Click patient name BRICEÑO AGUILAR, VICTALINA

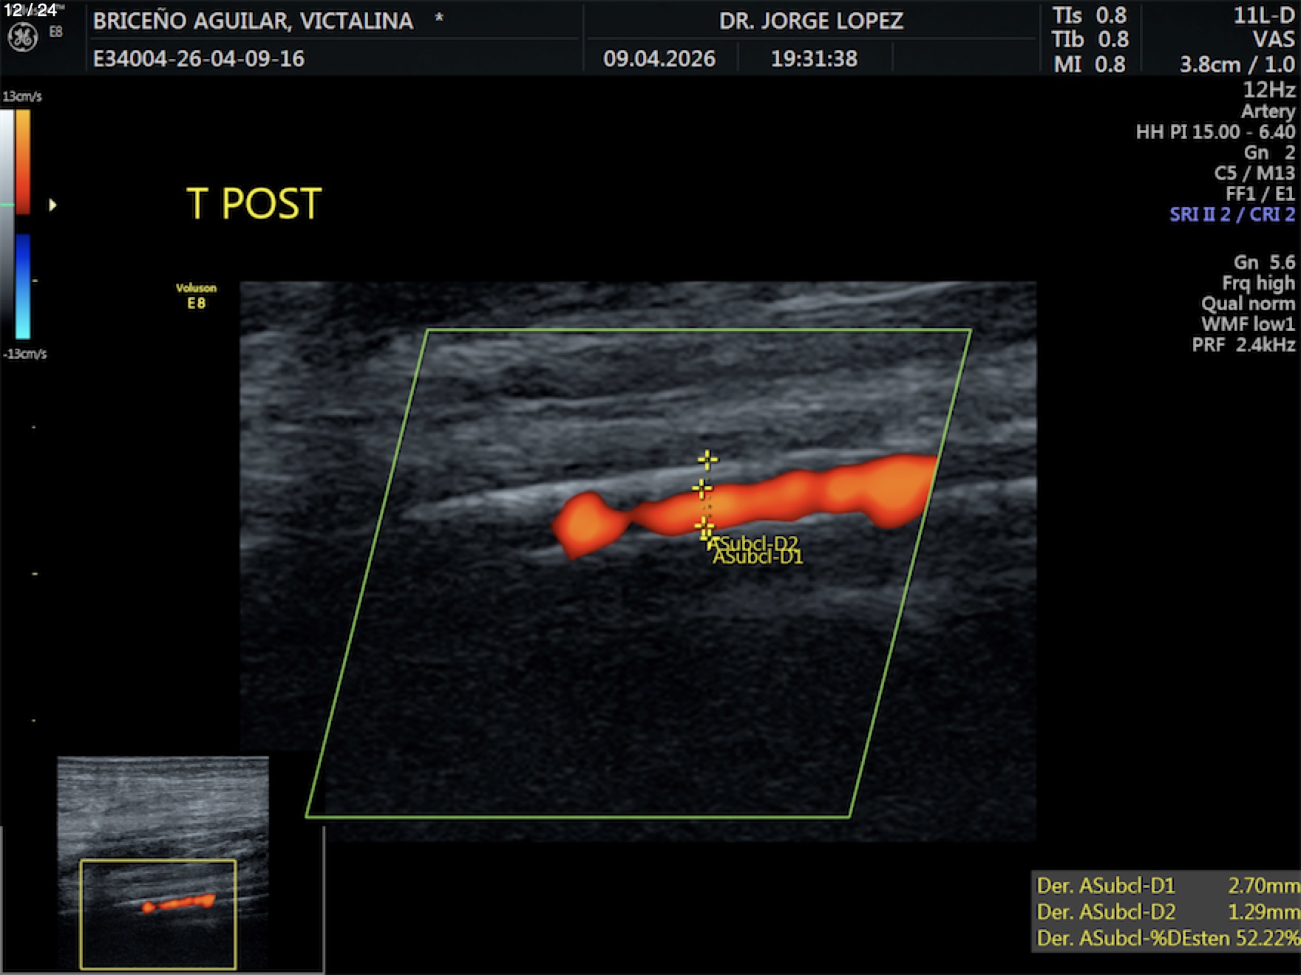click(253, 21)
